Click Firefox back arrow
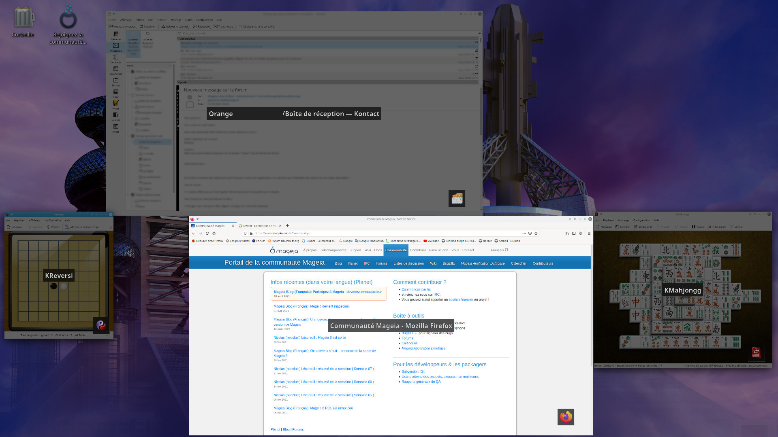 194,233
